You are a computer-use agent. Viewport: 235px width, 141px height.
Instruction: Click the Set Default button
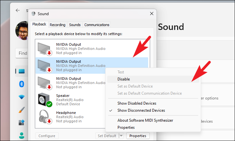point(107,136)
